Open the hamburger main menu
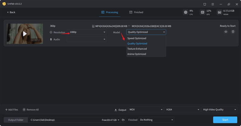 [x=213, y=4]
